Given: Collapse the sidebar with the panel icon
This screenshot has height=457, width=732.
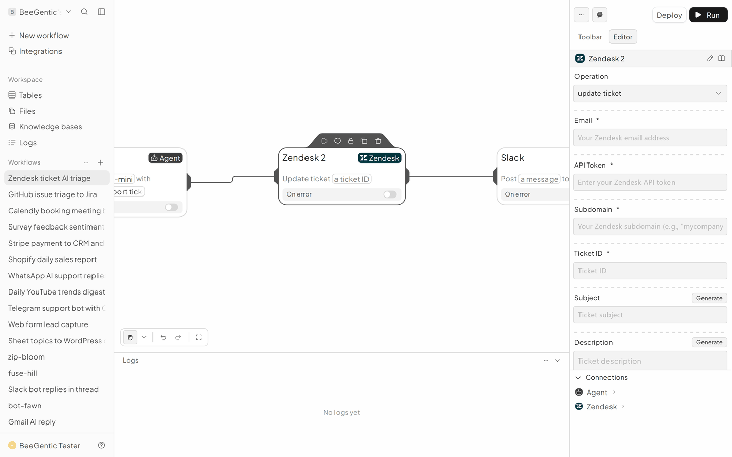Looking at the screenshot, I should tap(102, 12).
